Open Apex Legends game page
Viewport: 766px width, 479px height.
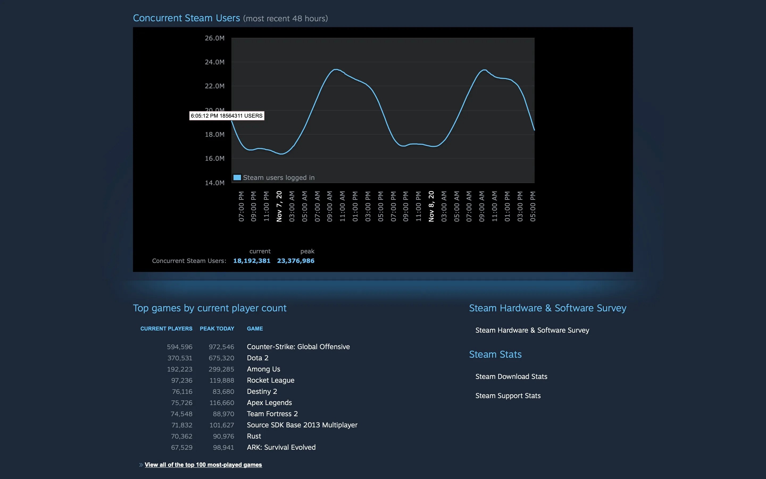pos(269,403)
